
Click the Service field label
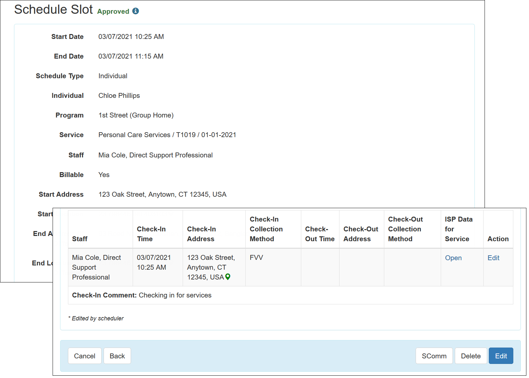pos(72,135)
